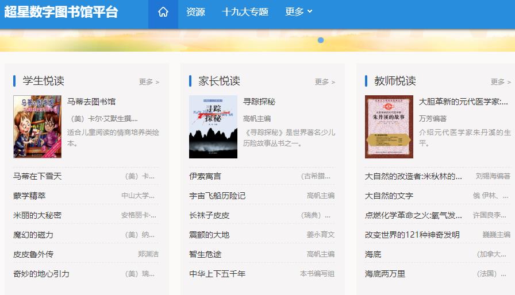515x295 pixels.
Task: Open the book 米丽的大秘密
Action: tap(37, 215)
